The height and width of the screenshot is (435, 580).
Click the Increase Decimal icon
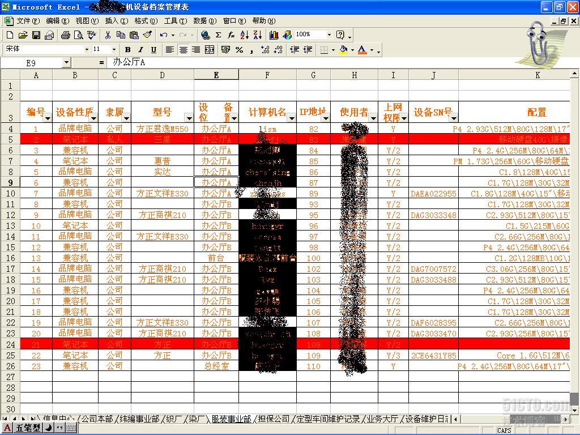tap(265, 50)
